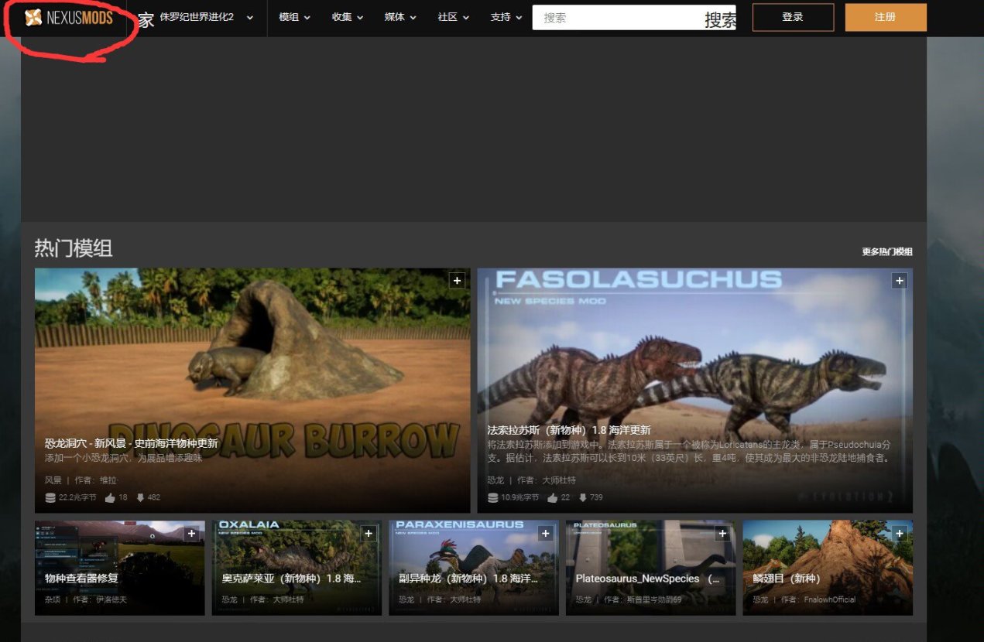Image resolution: width=984 pixels, height=642 pixels.
Task: Open the 收集 dropdown menu
Action: coord(348,17)
